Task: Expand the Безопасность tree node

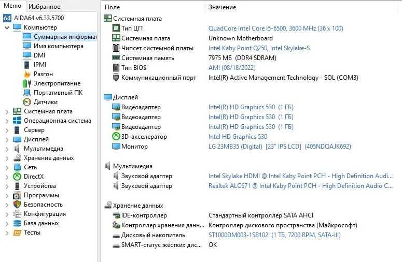Action: (7, 205)
